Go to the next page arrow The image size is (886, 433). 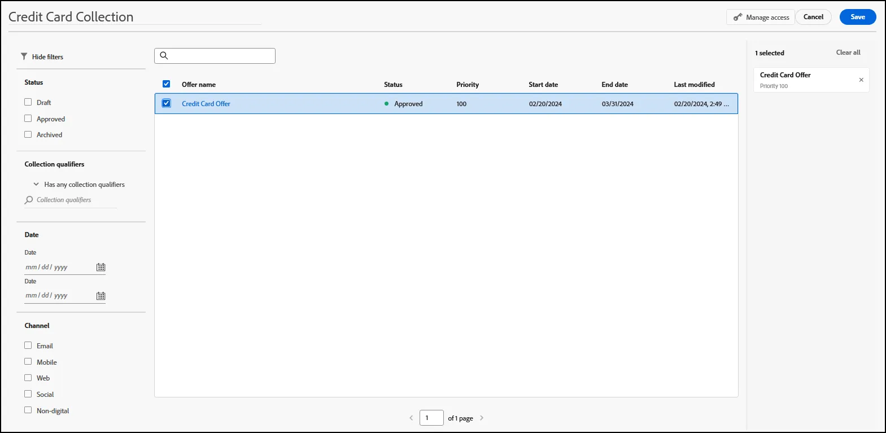[482, 418]
